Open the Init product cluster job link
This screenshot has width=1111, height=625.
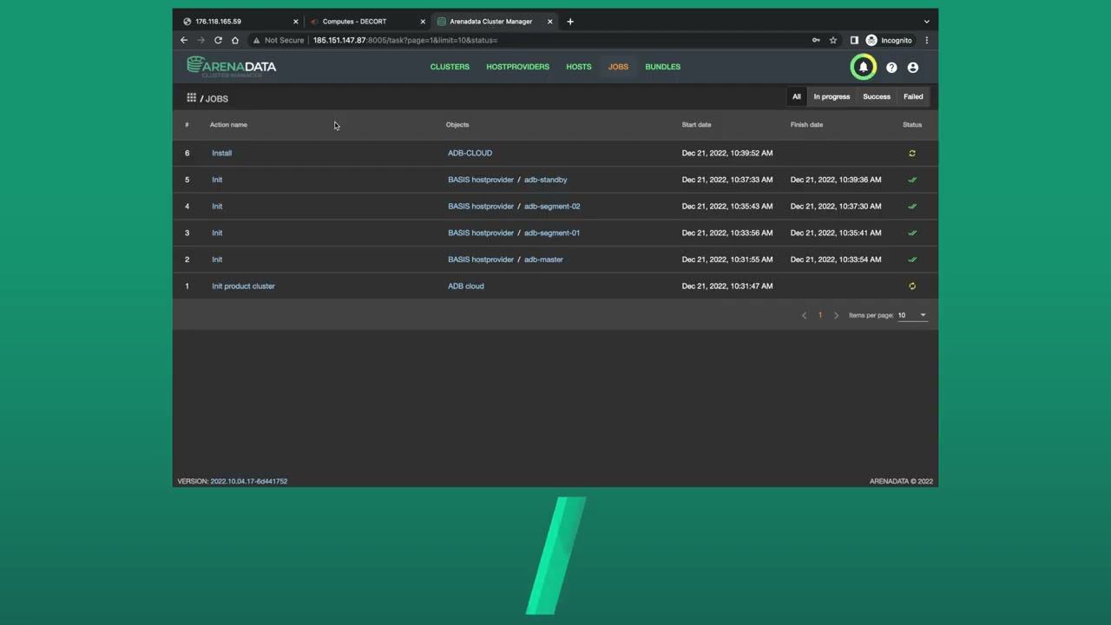pyautogui.click(x=243, y=286)
